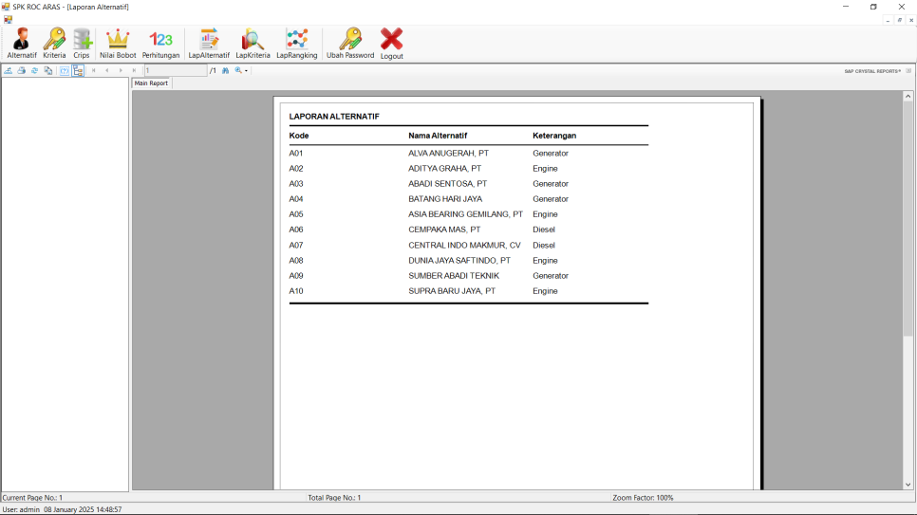Open the Alternatif data form

[22, 44]
